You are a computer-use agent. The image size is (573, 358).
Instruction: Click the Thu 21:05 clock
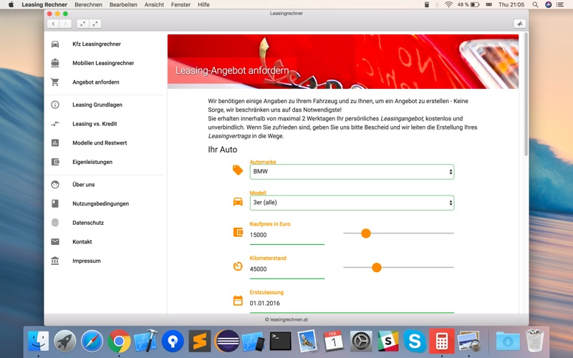click(x=511, y=4)
